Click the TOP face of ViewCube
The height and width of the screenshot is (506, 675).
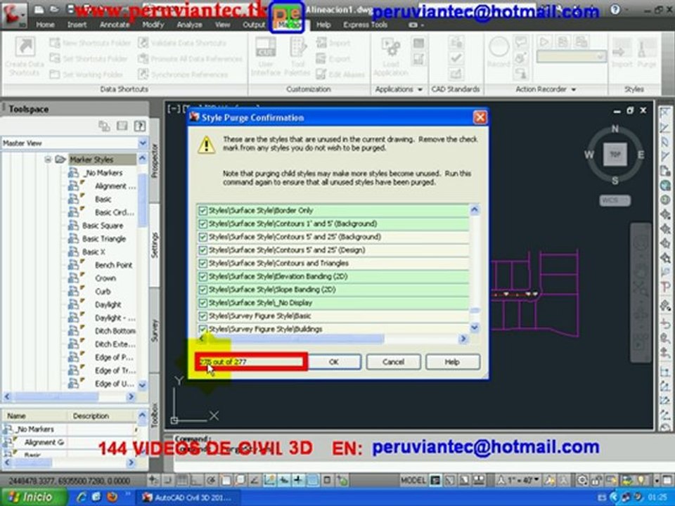[615, 155]
